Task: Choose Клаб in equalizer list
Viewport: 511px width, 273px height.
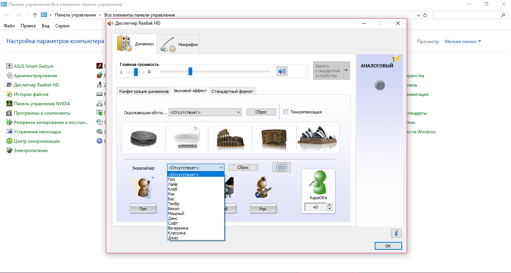Action: pos(196,189)
